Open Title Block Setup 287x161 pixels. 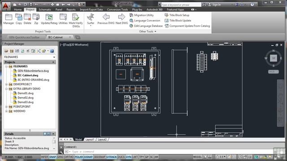coord(177,15)
